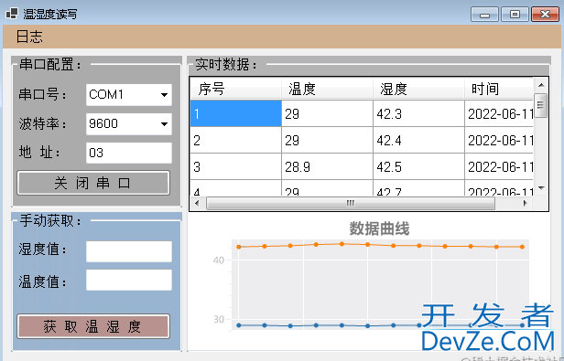
Task: Click the humidity cell 42.4
Action: [x=418, y=140]
